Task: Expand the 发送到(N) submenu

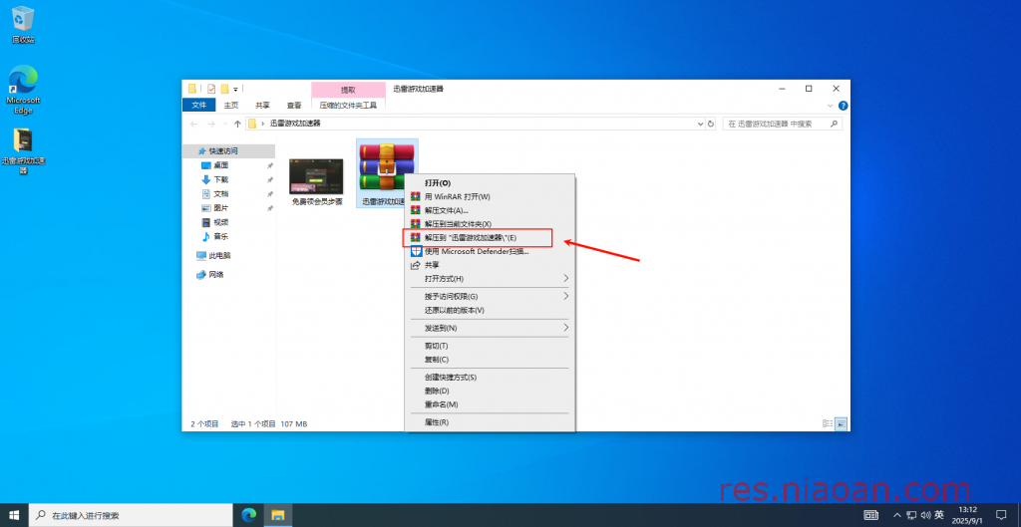Action: pos(490,328)
